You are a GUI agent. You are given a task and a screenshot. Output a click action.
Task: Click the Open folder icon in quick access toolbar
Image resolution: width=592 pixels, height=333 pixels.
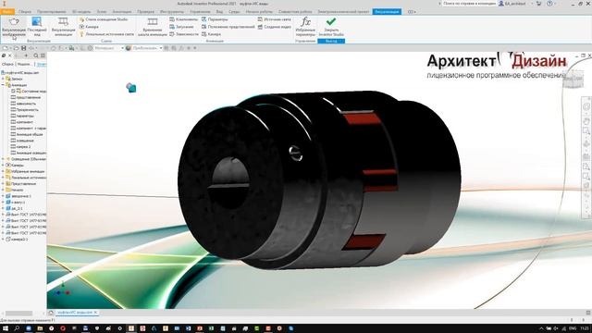click(16, 48)
